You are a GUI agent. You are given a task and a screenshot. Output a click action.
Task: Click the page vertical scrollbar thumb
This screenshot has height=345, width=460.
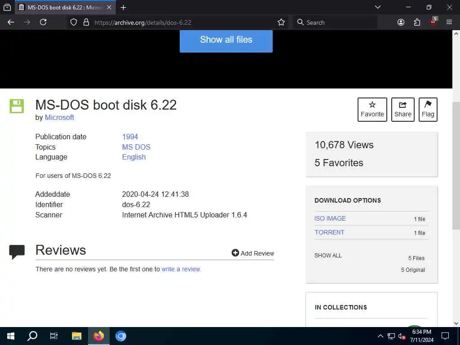(456, 166)
